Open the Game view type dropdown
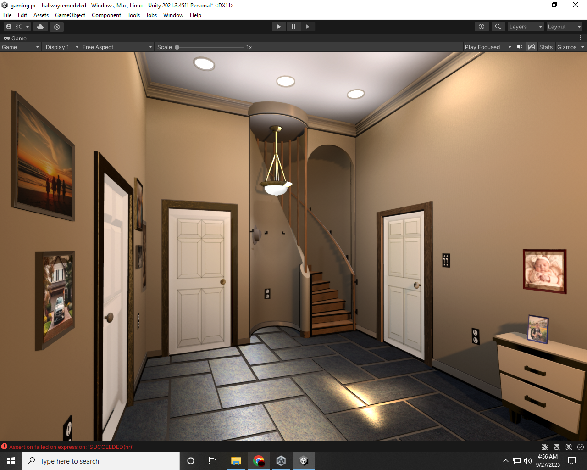The width and height of the screenshot is (587, 470). tap(21, 47)
